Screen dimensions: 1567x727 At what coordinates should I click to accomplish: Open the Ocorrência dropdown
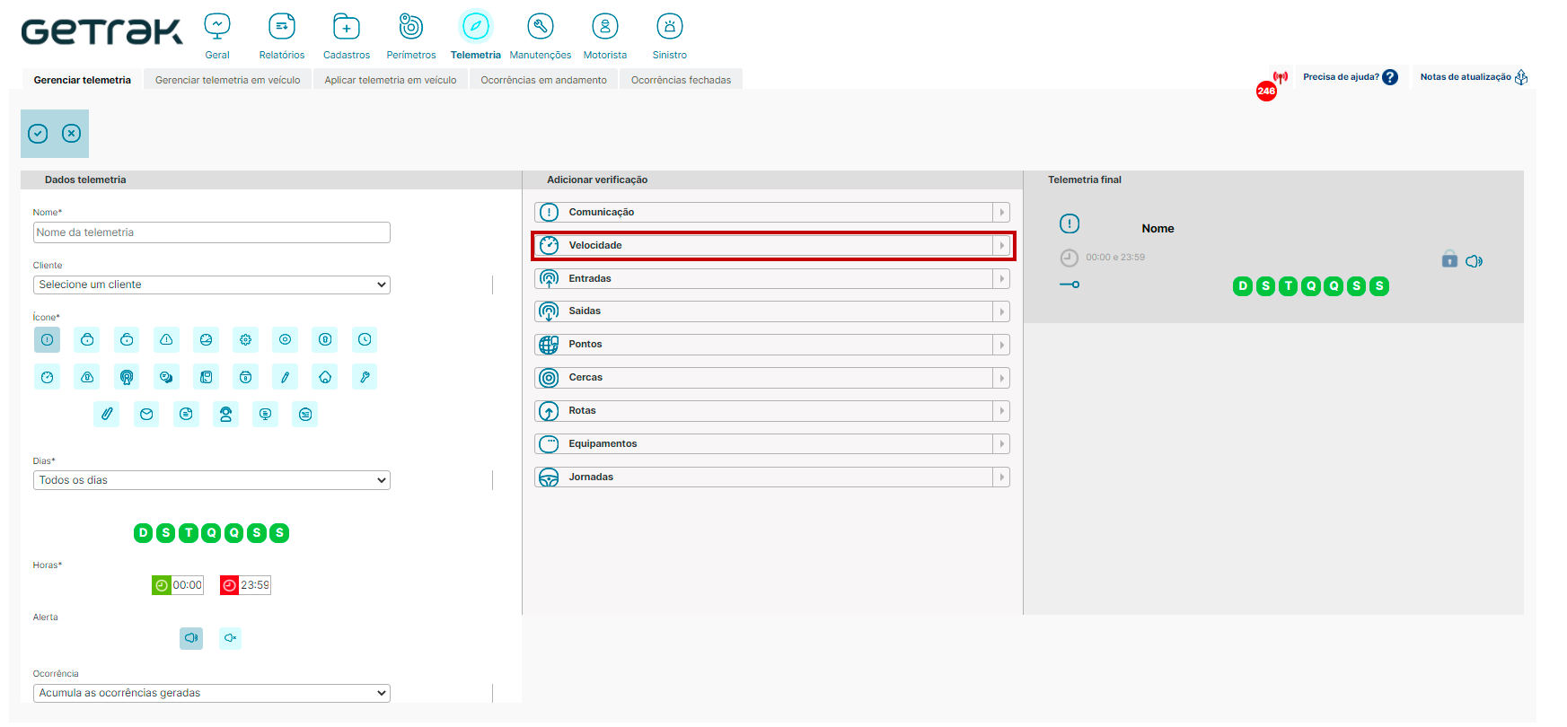click(212, 693)
